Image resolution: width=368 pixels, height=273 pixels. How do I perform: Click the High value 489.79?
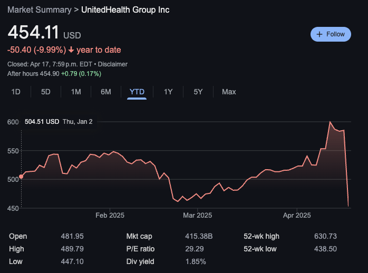click(x=72, y=249)
